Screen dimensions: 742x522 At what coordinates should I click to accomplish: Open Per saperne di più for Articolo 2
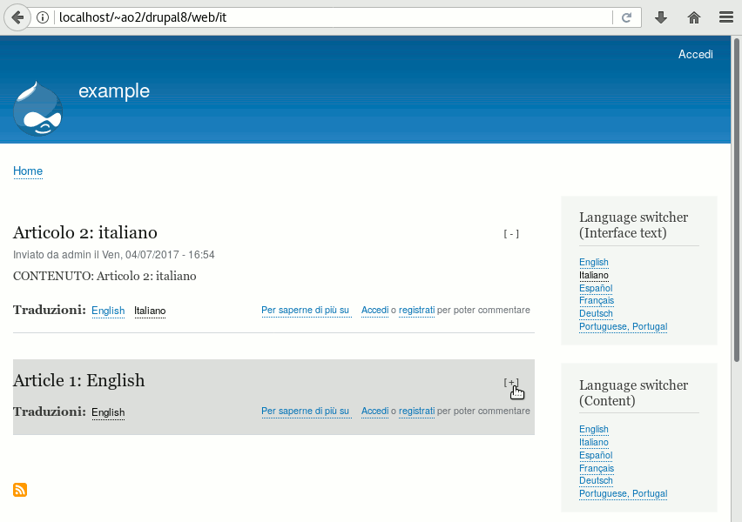tap(305, 311)
